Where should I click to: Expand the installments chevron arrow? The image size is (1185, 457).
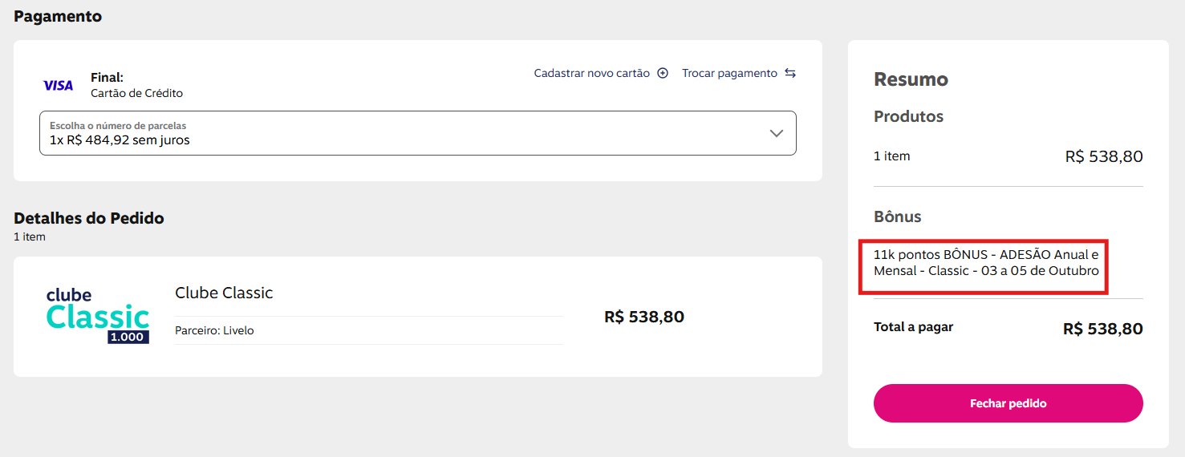coord(776,133)
